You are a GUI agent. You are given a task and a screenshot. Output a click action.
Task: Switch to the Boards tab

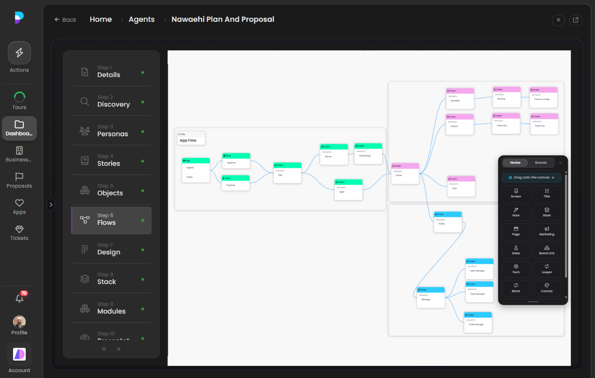pyautogui.click(x=541, y=163)
